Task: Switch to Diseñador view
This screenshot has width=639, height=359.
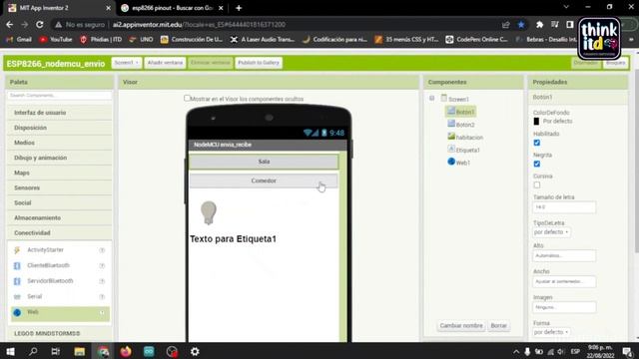Action: (586, 63)
